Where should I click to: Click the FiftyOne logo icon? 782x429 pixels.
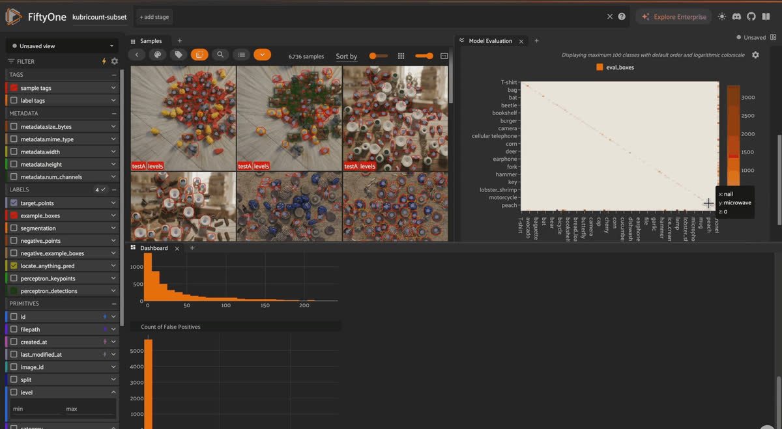coord(14,17)
